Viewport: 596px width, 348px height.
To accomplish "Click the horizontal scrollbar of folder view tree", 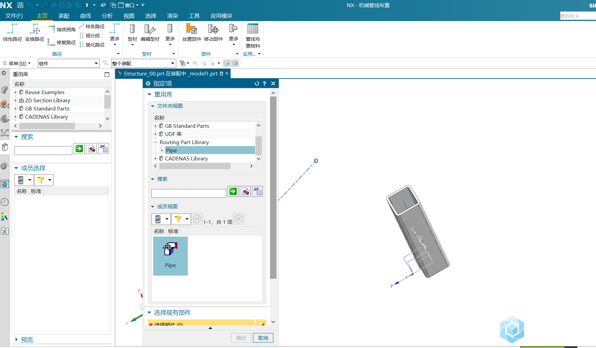I will click(195, 166).
